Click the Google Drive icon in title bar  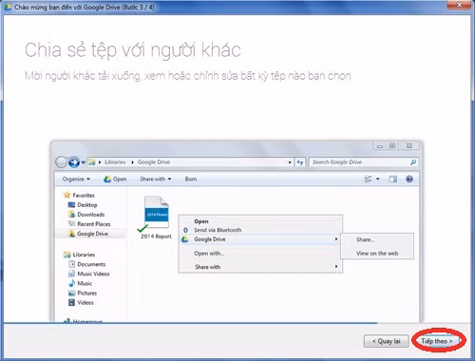[8, 7]
